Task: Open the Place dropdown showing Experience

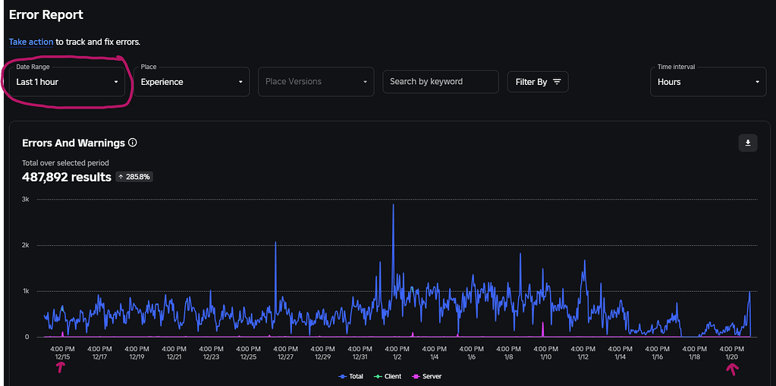Action: pyautogui.click(x=191, y=82)
